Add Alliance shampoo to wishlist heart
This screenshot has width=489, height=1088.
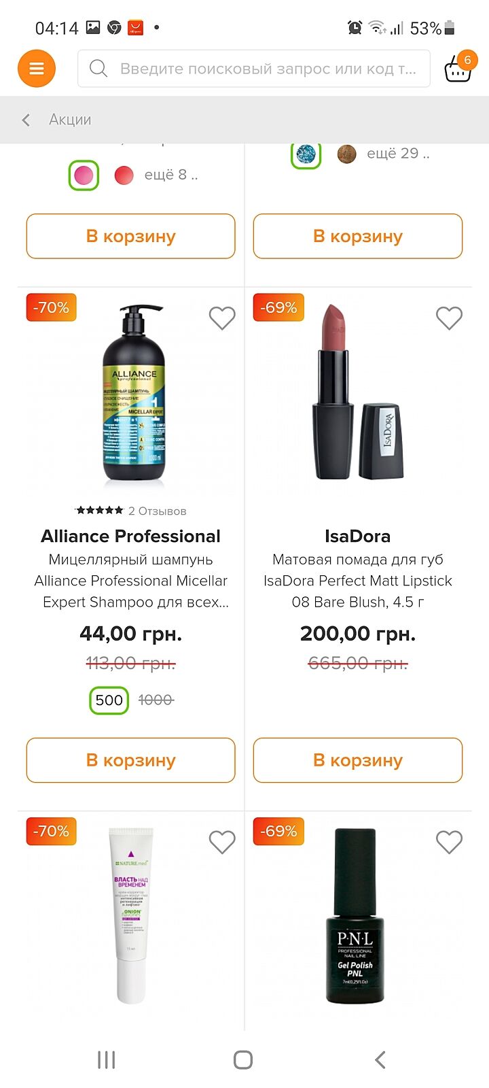[x=222, y=318]
